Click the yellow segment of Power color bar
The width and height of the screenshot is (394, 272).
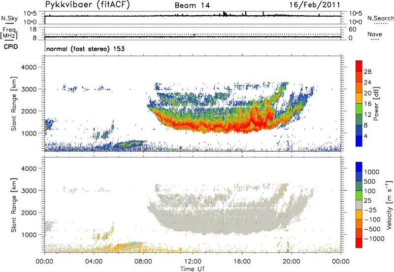click(x=359, y=98)
